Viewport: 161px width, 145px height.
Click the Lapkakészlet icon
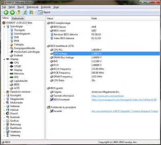tap(12, 81)
